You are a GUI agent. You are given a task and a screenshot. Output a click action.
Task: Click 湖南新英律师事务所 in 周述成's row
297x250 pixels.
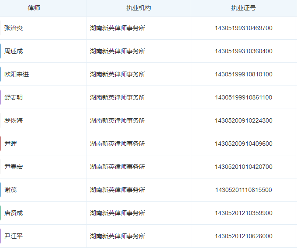point(117,51)
